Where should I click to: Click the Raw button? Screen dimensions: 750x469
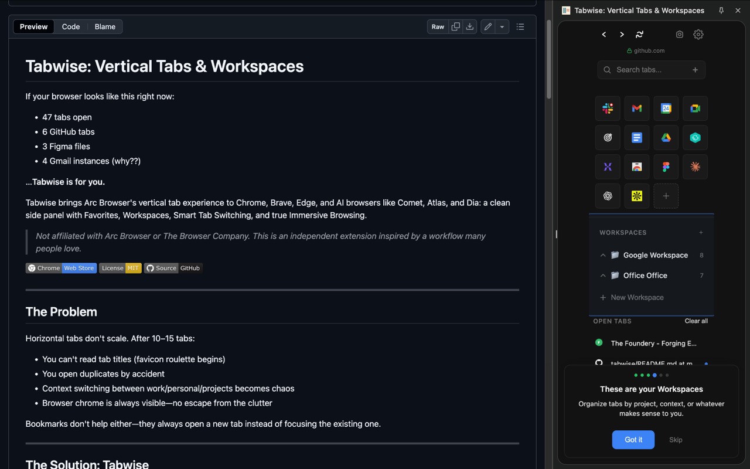tap(438, 26)
